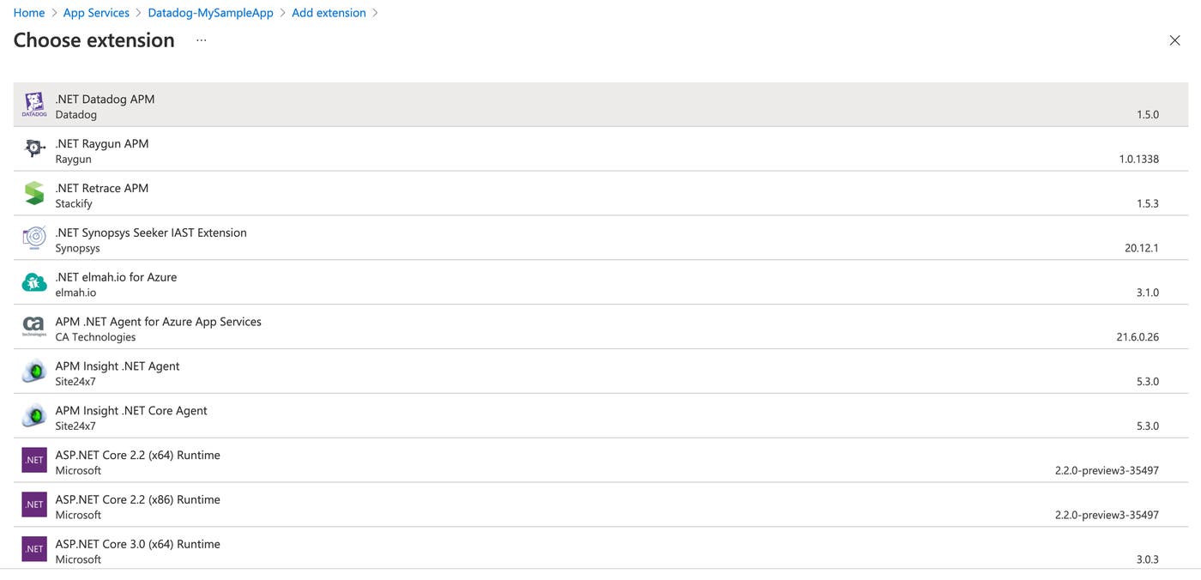Image resolution: width=1201 pixels, height=580 pixels.
Task: Navigate to Datadog-MySampleApp breadcrumb
Action: click(210, 13)
